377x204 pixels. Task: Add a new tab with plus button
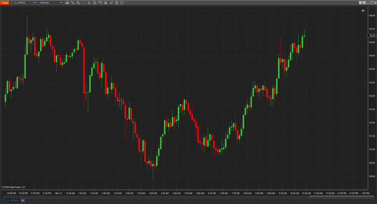point(23,200)
